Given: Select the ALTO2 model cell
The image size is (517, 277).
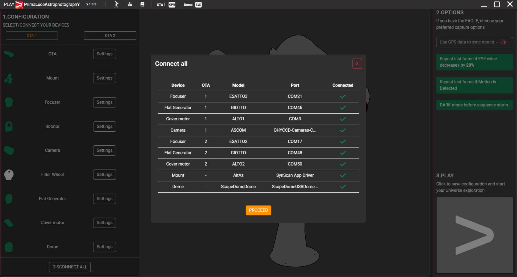Looking at the screenshot, I should pyautogui.click(x=238, y=164).
